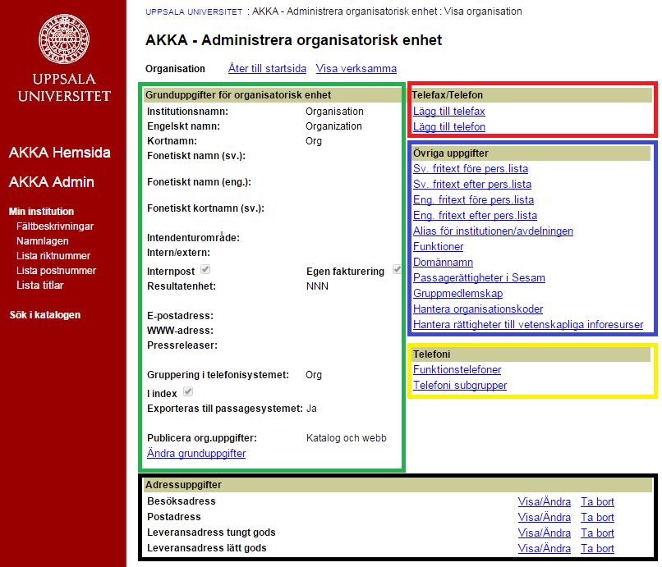Click the Engelskt namn value 'Organization'
Viewport: 662px width, 567px height.
click(333, 126)
